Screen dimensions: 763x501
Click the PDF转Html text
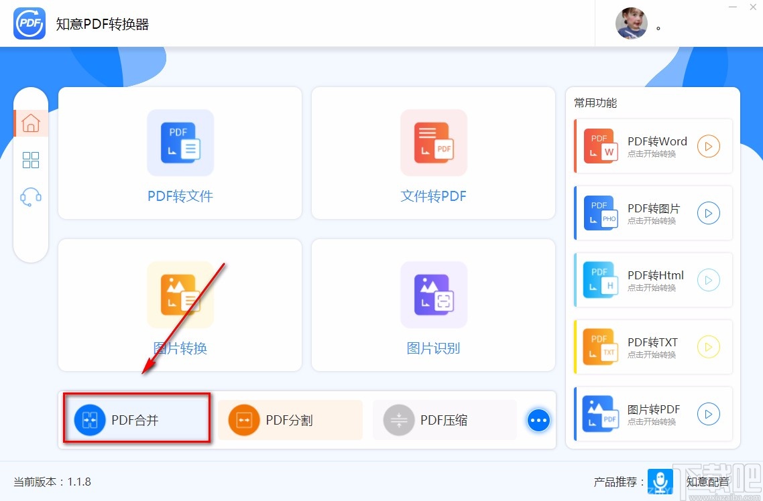point(656,275)
